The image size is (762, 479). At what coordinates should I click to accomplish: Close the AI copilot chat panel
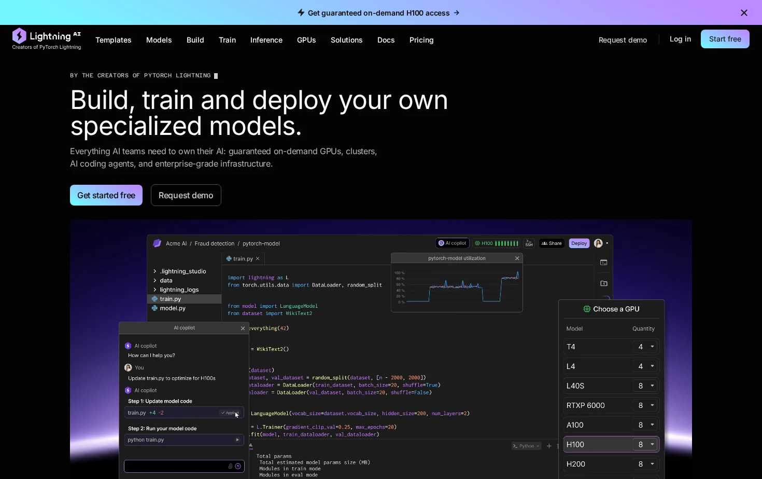coord(243,328)
